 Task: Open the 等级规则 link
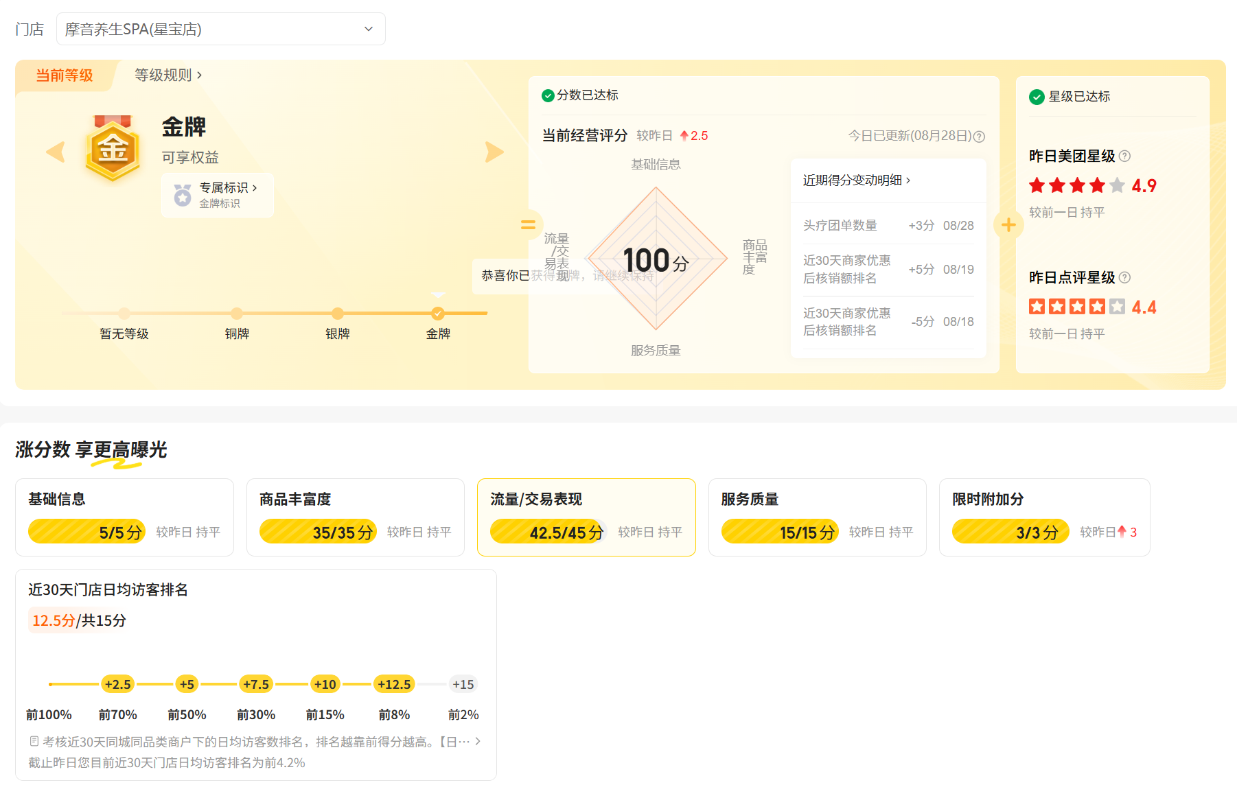pos(168,75)
